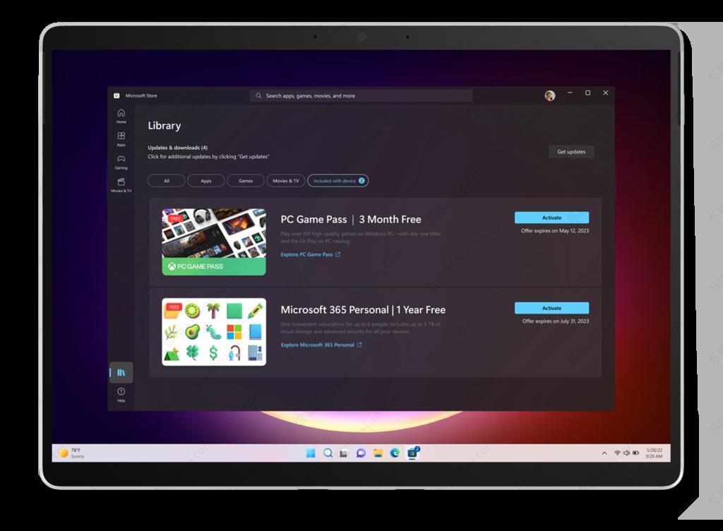Open the Home section in Microsoft Store
Image resolution: width=723 pixels, height=531 pixels.
coord(121,114)
